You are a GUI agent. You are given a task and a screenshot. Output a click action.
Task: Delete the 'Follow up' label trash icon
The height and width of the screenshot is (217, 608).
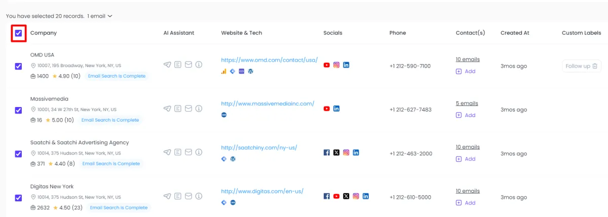click(x=595, y=66)
